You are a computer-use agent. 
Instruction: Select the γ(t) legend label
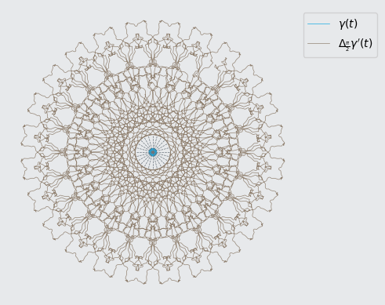point(348,24)
